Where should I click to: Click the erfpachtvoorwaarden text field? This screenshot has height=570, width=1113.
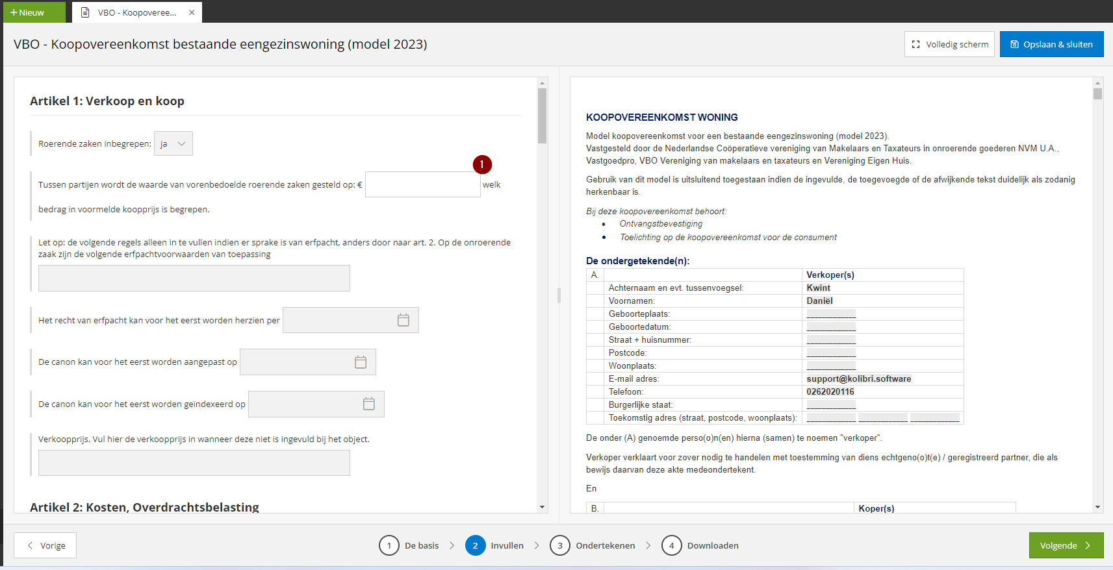click(x=194, y=278)
